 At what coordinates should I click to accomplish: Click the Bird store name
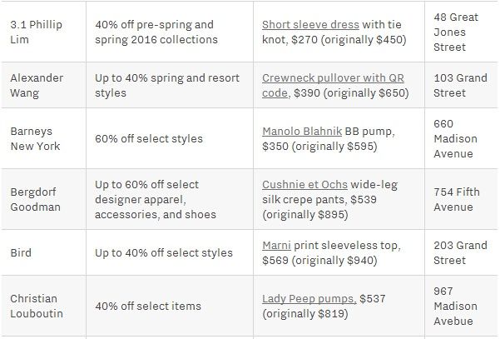tap(21, 253)
